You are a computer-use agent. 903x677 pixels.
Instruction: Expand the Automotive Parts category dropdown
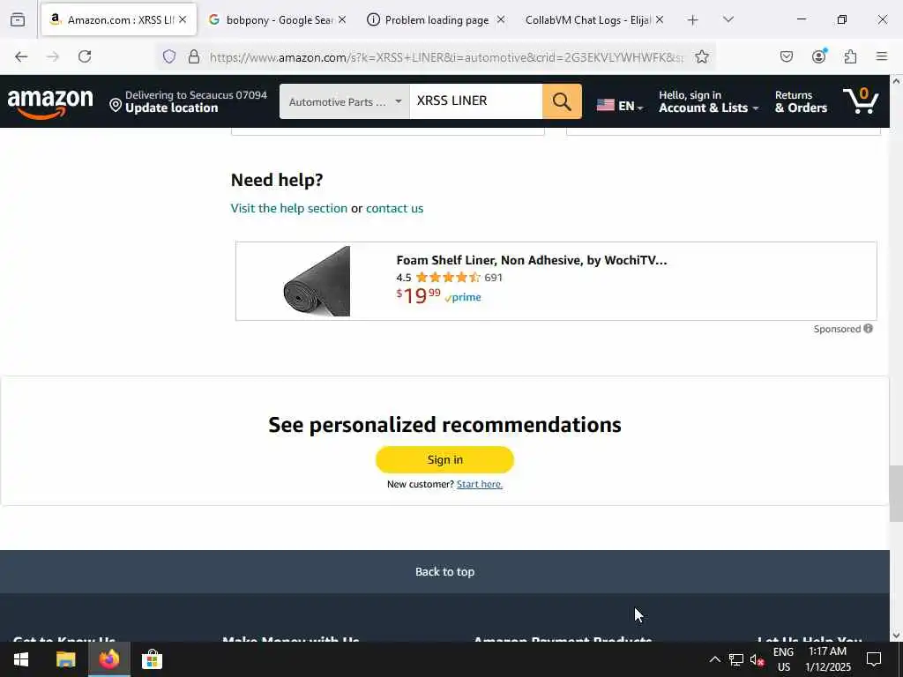[345, 101]
